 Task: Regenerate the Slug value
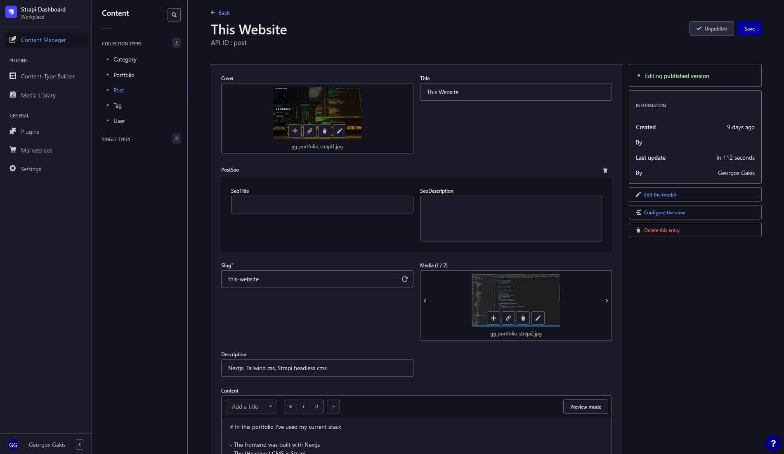click(405, 279)
